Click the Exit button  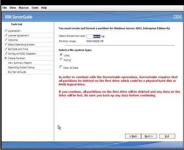pos(167,136)
